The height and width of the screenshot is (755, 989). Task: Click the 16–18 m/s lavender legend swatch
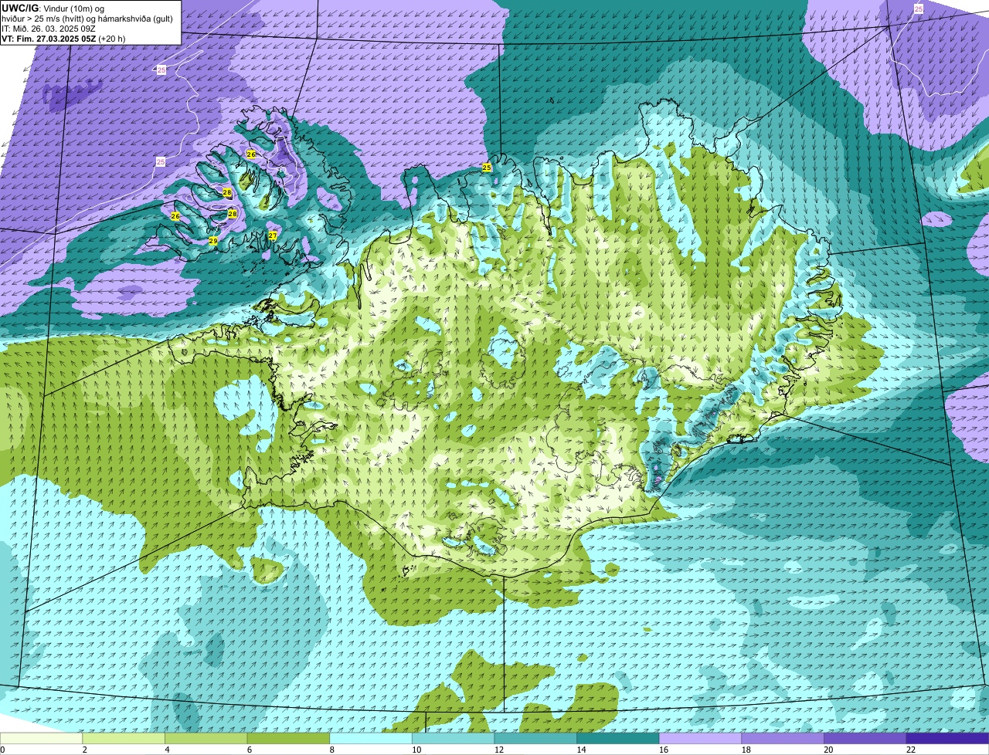(700, 738)
